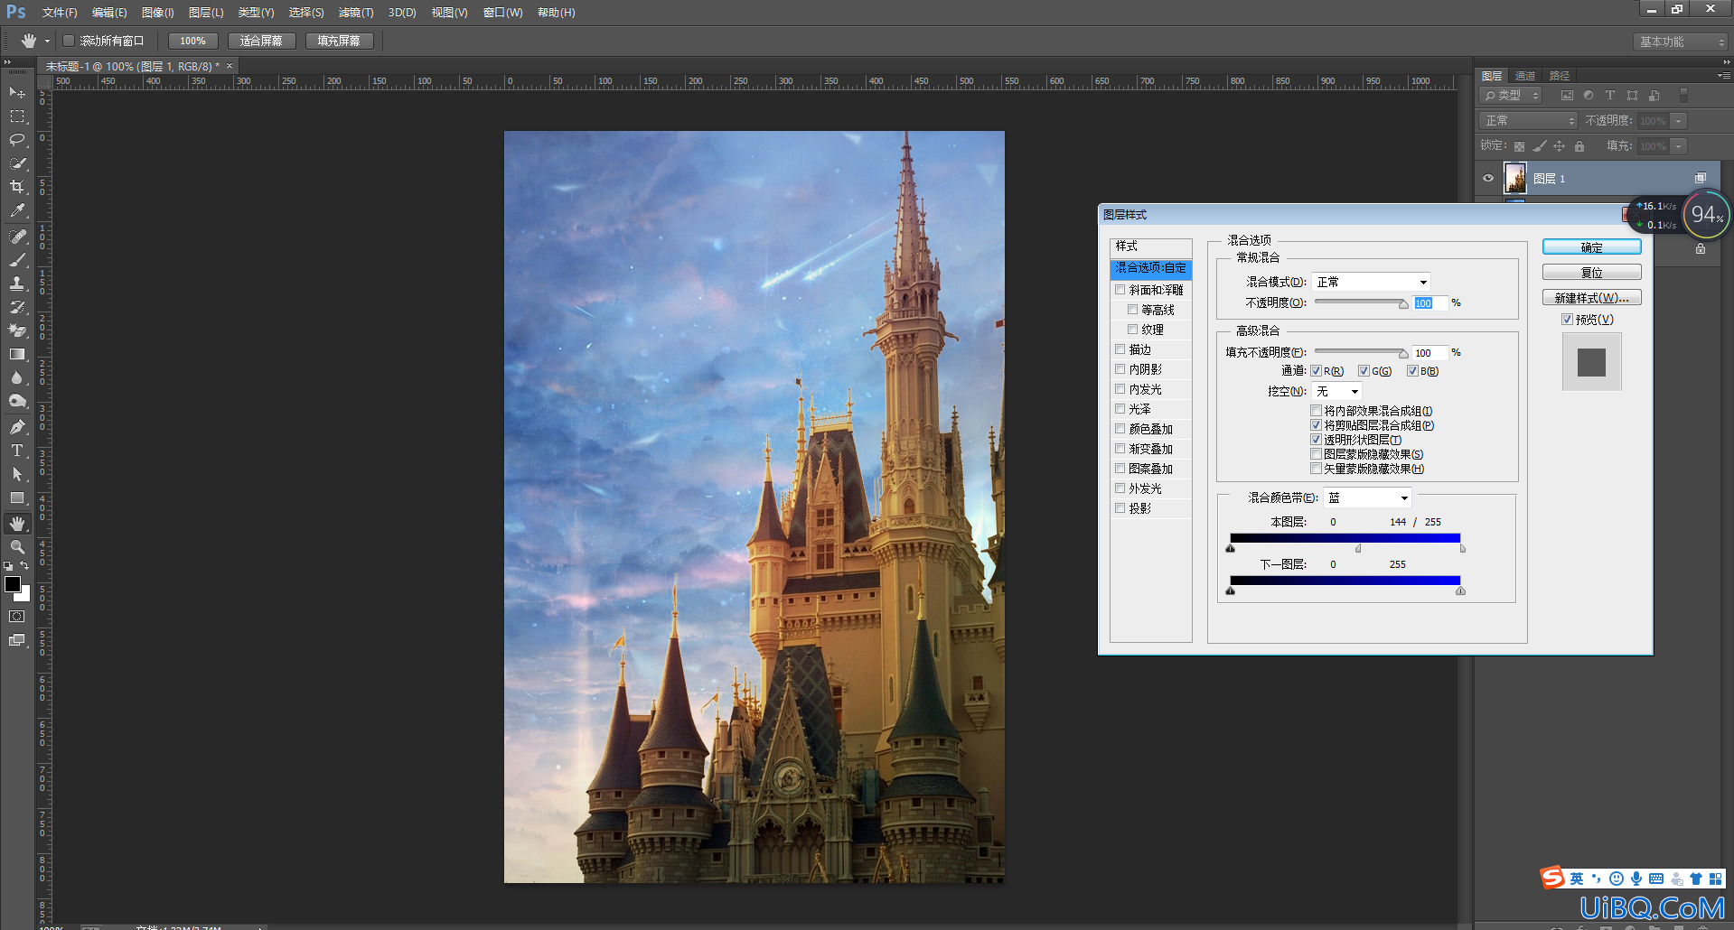The width and height of the screenshot is (1734, 930).
Task: Select the Pen tool
Action: point(17,427)
